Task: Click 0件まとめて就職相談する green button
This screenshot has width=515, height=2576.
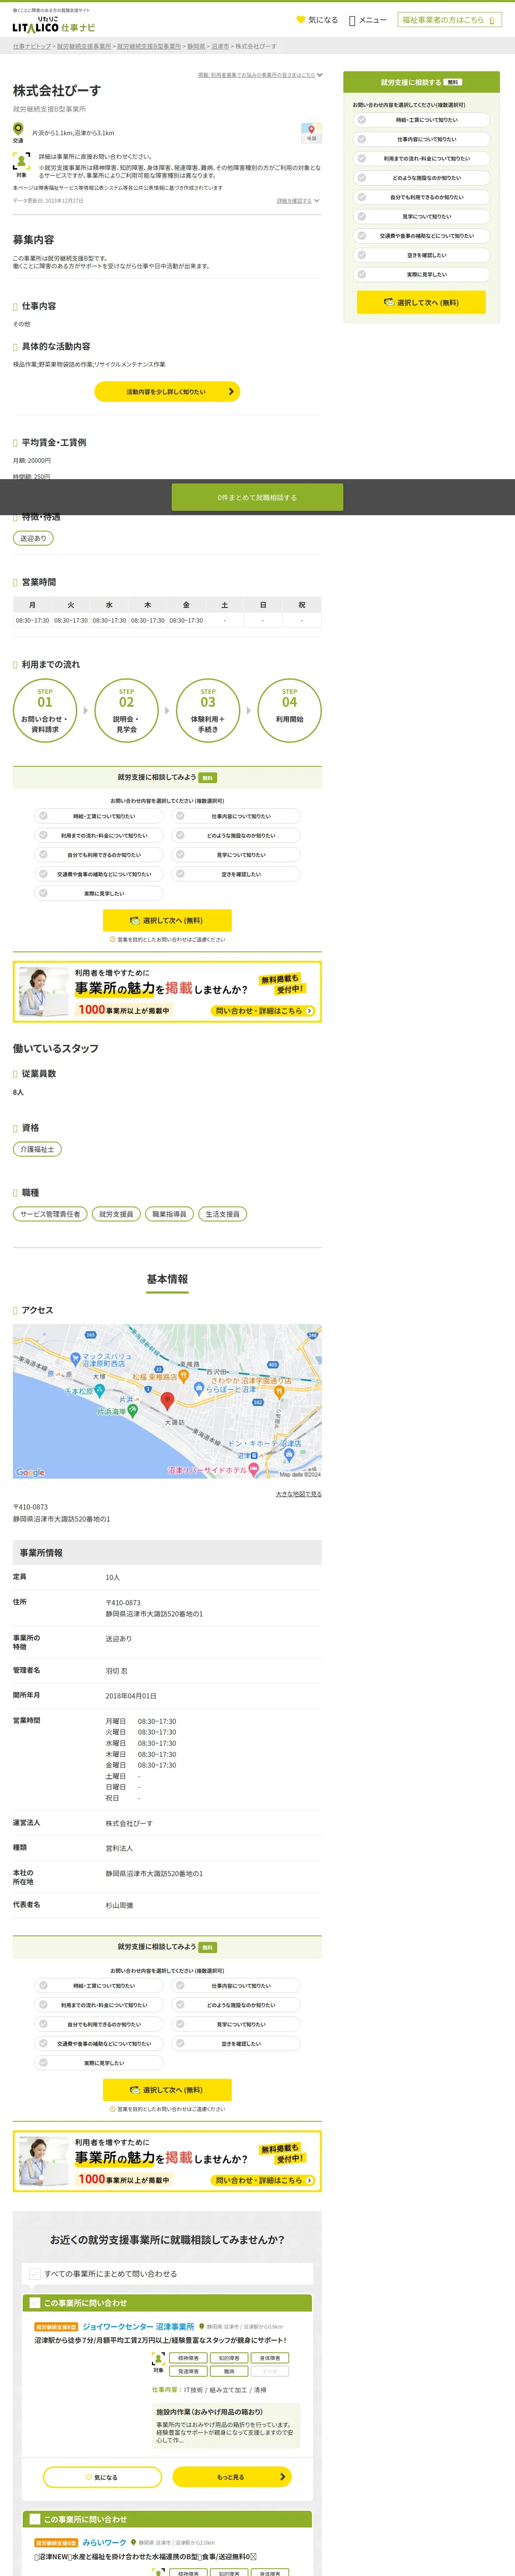Action: (x=257, y=497)
